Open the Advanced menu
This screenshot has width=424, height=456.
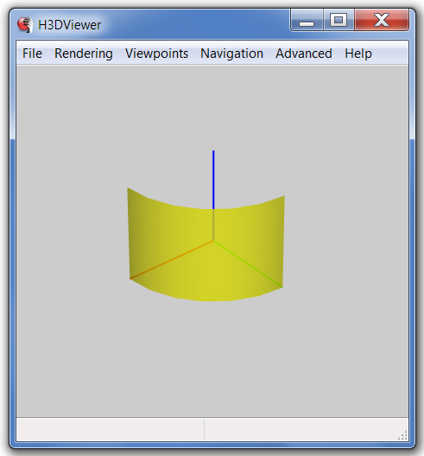(304, 54)
